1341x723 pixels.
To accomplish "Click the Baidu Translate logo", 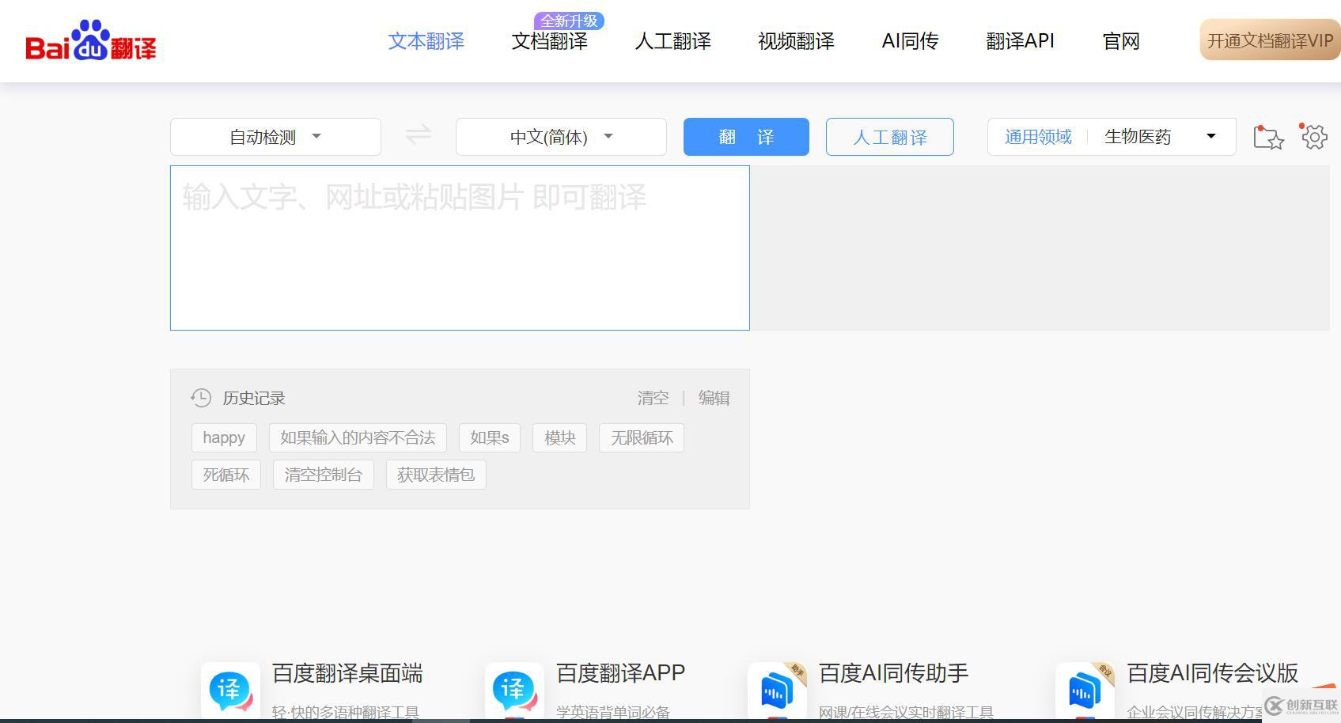I will click(90, 41).
